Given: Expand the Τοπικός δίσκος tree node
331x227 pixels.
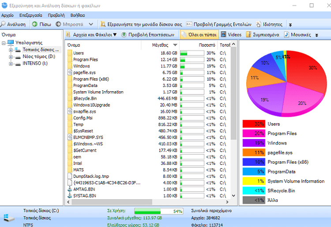Looking at the screenshot, I should [11, 50].
